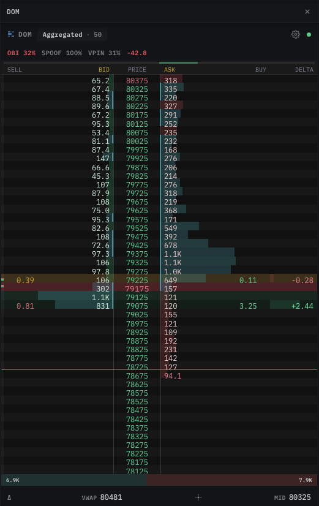Screen dimensions: 319x506
Task: Recenter the ladder with the crosshair icon
Action: tap(198, 497)
